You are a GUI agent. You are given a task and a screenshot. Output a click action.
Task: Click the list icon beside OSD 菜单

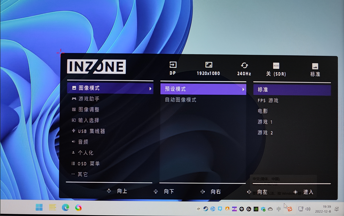click(x=73, y=163)
